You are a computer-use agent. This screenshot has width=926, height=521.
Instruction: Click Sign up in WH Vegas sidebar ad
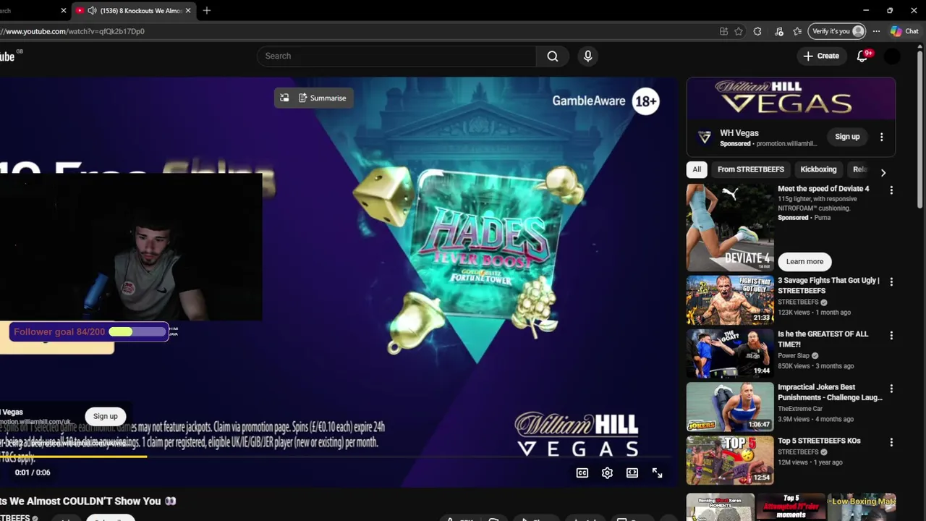(x=847, y=137)
